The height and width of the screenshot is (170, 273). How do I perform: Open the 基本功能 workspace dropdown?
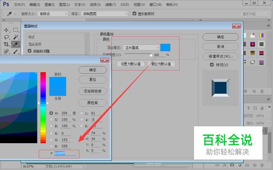pos(255,14)
